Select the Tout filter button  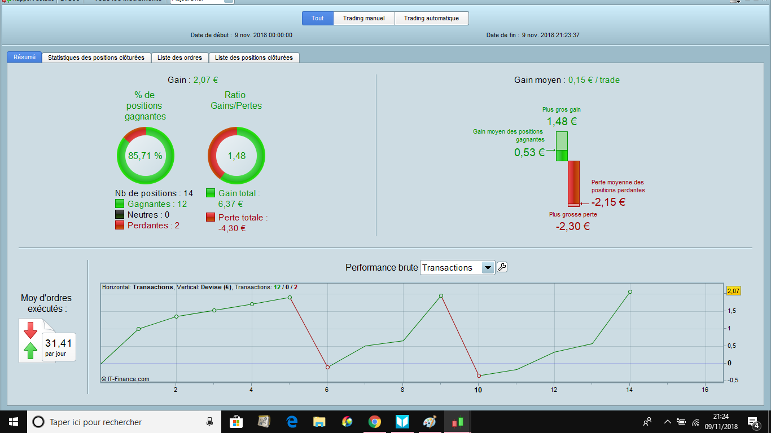(318, 18)
